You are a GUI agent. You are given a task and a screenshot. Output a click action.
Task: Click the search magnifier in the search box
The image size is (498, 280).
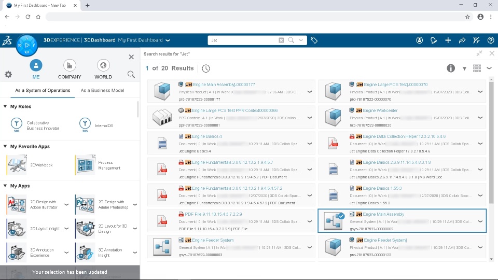pyautogui.click(x=291, y=40)
